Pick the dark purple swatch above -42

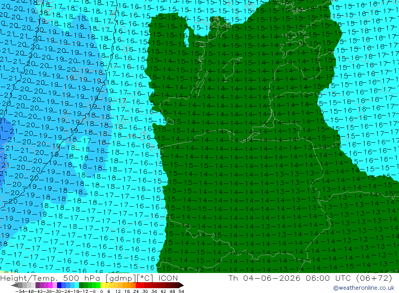(x=38, y=285)
